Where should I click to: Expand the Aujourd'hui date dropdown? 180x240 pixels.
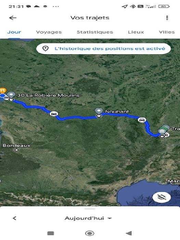pyautogui.click(x=88, y=218)
